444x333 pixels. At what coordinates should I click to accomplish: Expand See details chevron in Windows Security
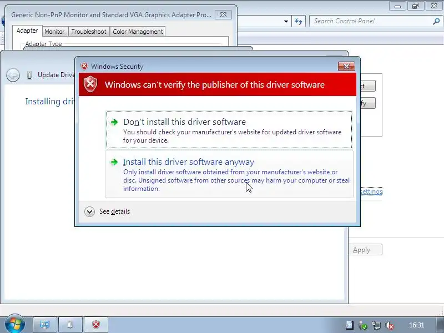[89, 211]
